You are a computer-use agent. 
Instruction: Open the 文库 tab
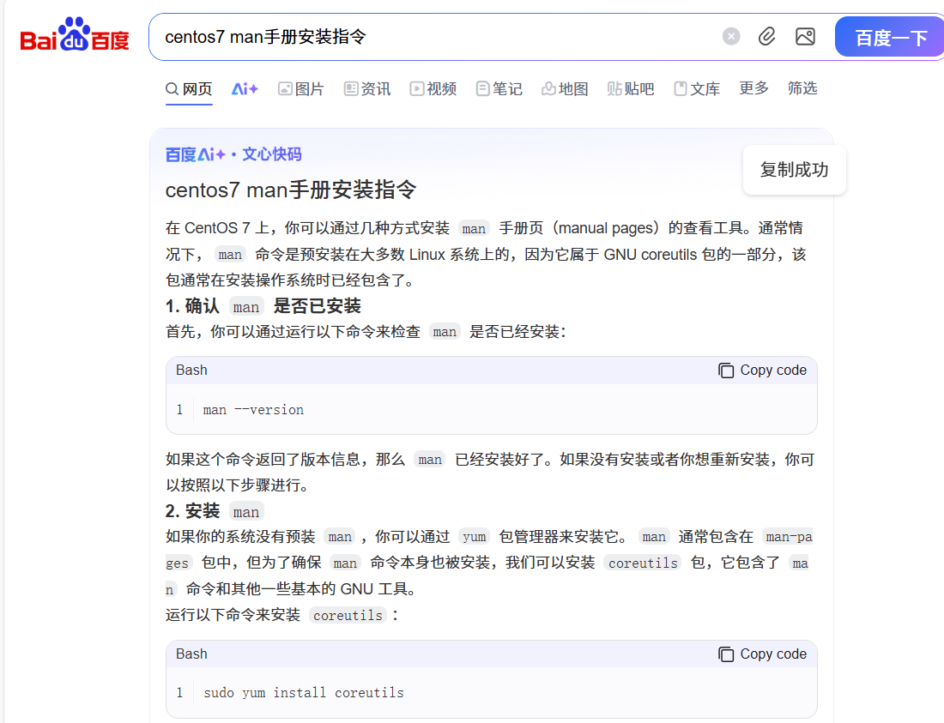(x=697, y=89)
